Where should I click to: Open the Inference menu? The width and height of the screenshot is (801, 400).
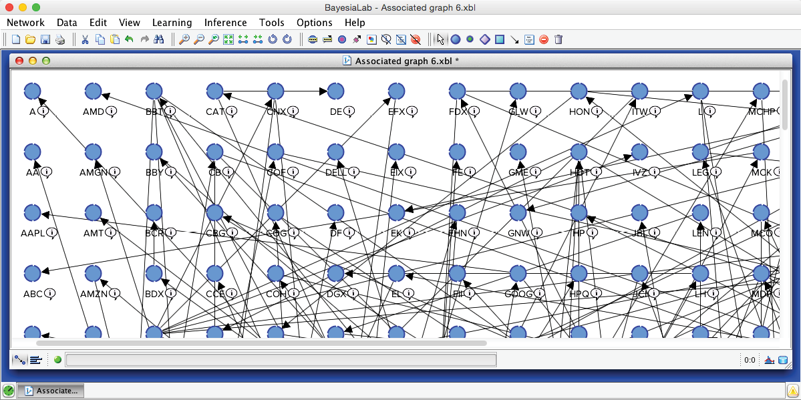[x=225, y=23]
